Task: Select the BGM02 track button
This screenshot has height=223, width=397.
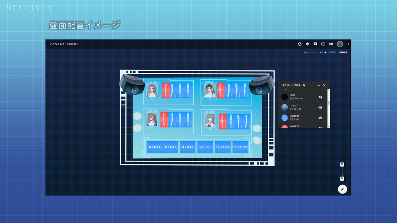Action: [343, 53]
